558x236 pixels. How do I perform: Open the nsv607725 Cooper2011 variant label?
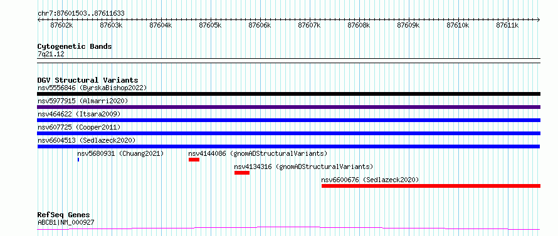coord(79,127)
